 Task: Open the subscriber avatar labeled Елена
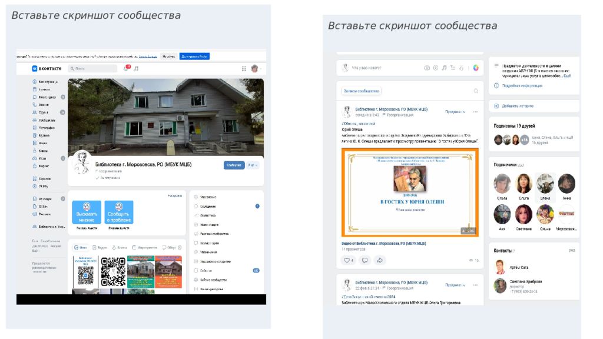[545, 184]
